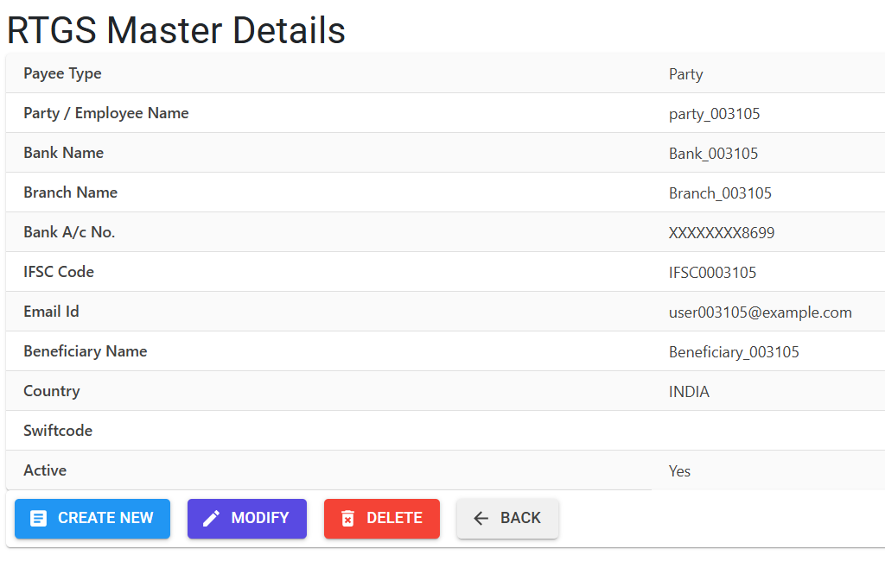
Task: Click the masked account number XXXXXXXX8699
Action: 722,233
